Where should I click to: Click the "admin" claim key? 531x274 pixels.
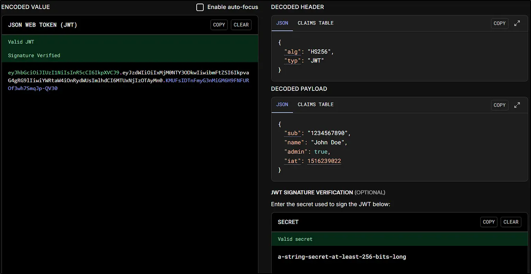[296, 151]
